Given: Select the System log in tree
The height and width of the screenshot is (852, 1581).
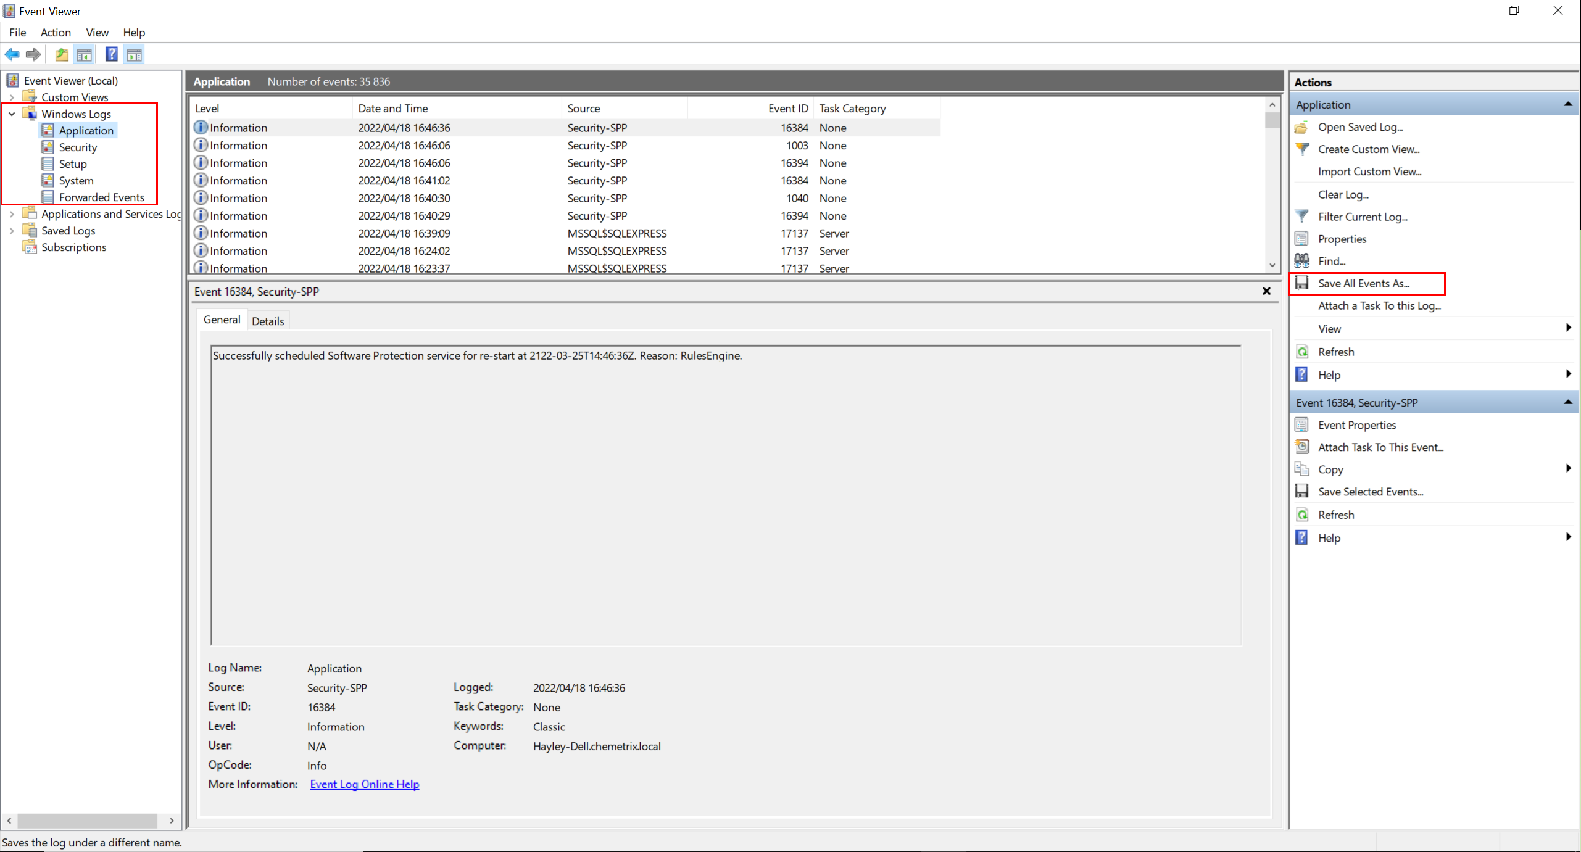Looking at the screenshot, I should pos(76,181).
